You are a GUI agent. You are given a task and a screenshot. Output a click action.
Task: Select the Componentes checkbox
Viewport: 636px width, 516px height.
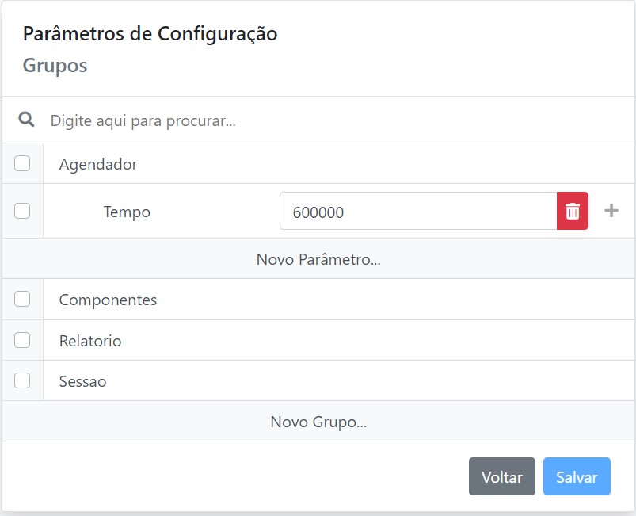pyautogui.click(x=22, y=299)
